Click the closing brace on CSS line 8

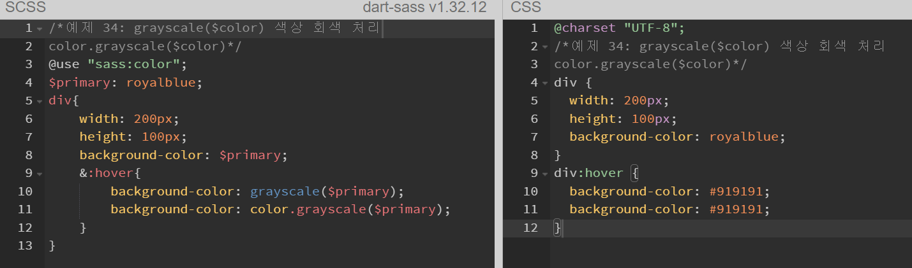[x=558, y=155]
